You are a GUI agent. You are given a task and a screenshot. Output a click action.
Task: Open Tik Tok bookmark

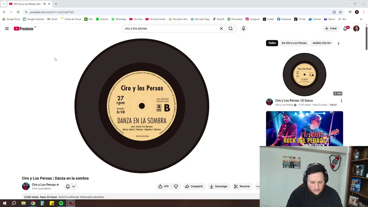(300, 19)
